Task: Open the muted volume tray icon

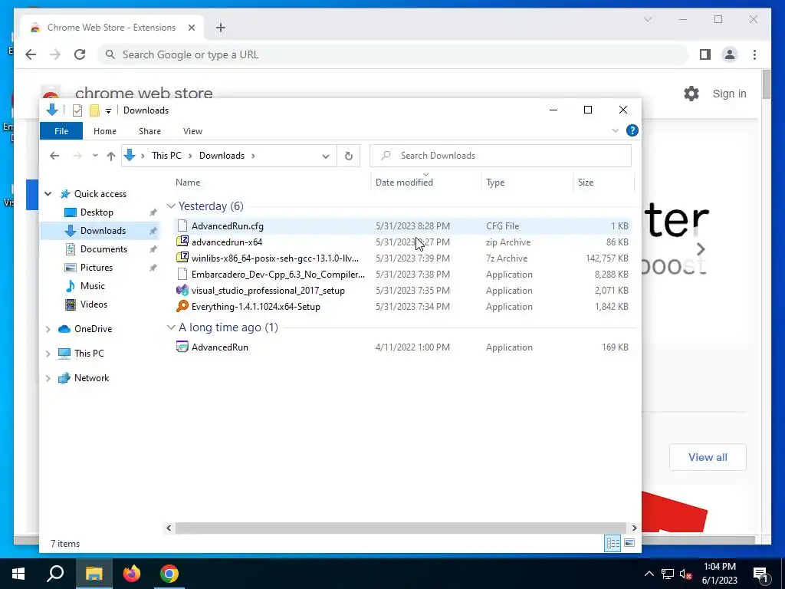Action: tap(686, 574)
